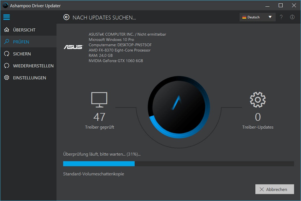Click the Überprüfung läuft status text
Viewport: 301px width, 201px height.
[102, 154]
